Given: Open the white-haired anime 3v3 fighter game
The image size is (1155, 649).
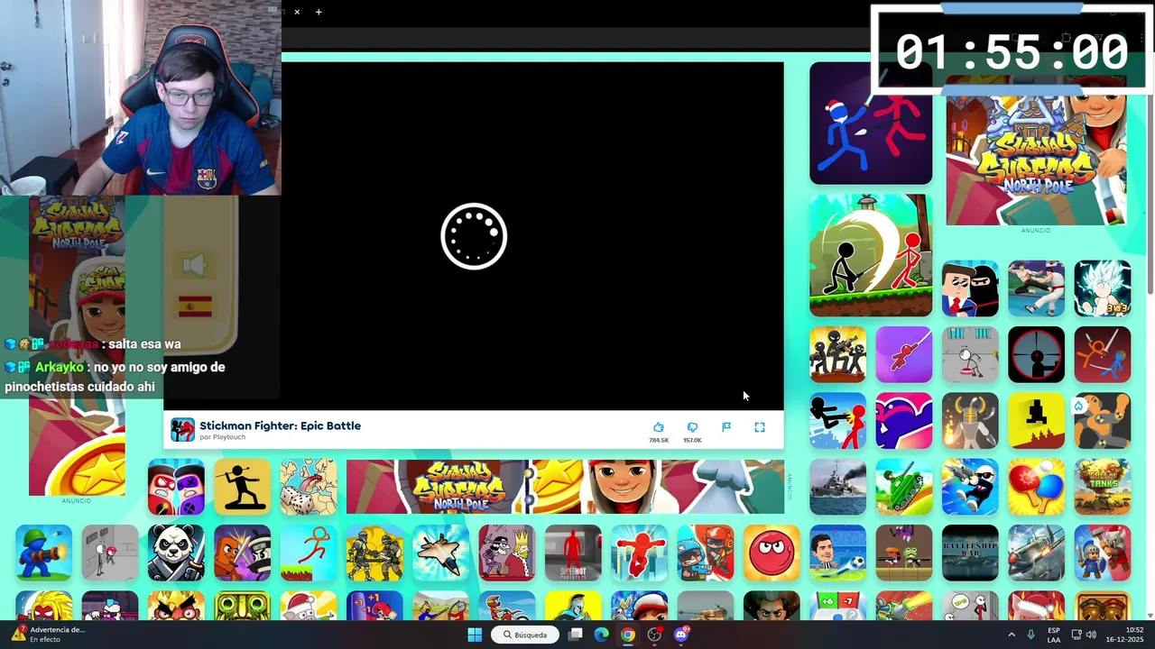Looking at the screenshot, I should point(1102,288).
